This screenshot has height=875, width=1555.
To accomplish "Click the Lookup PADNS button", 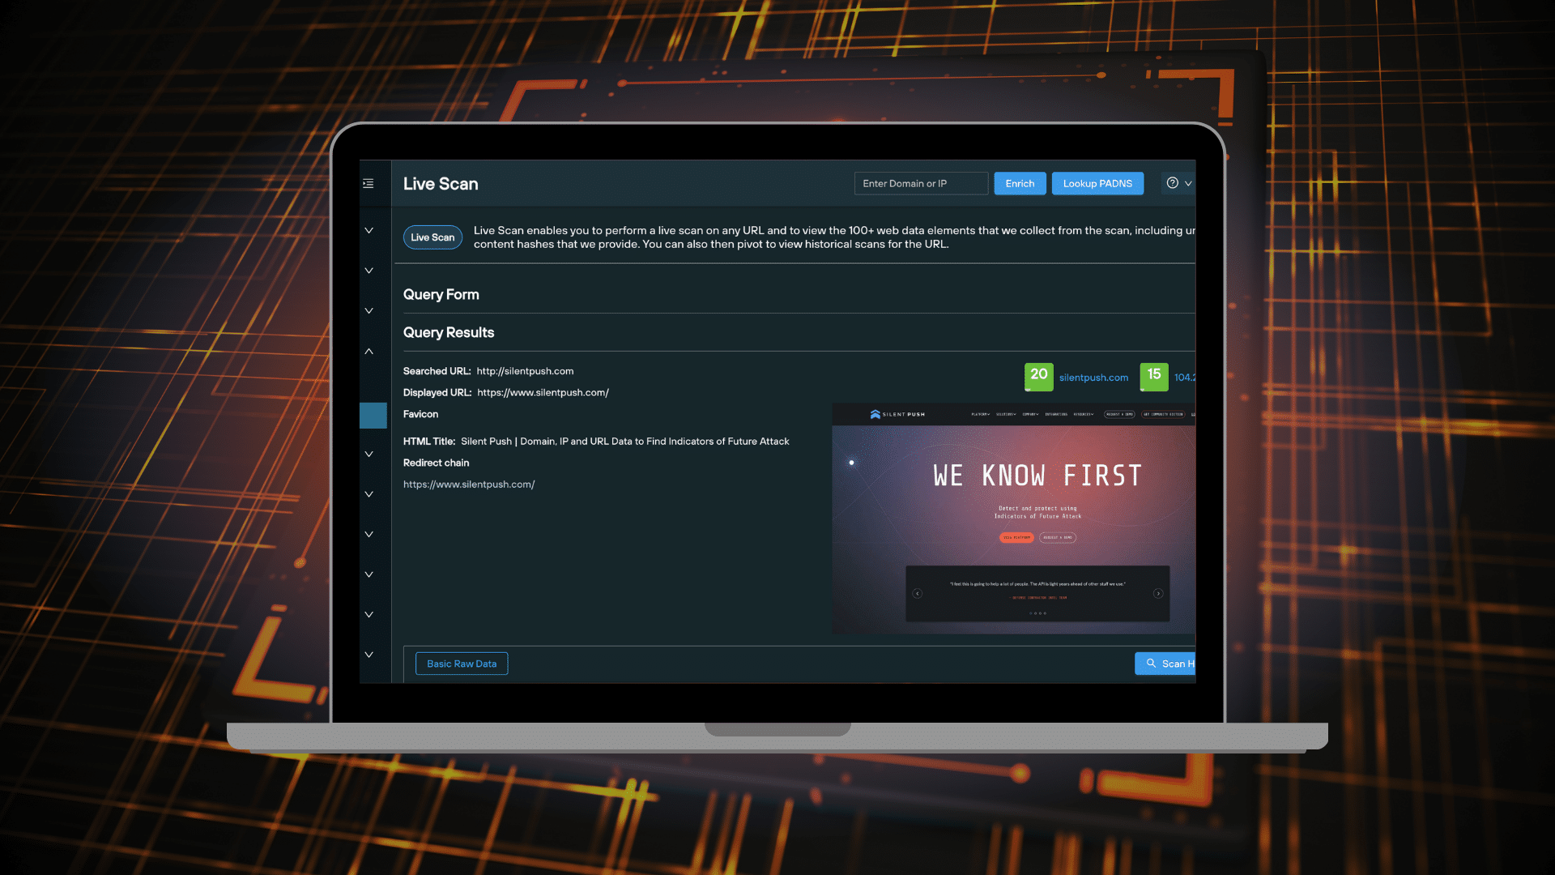I will pos(1098,182).
